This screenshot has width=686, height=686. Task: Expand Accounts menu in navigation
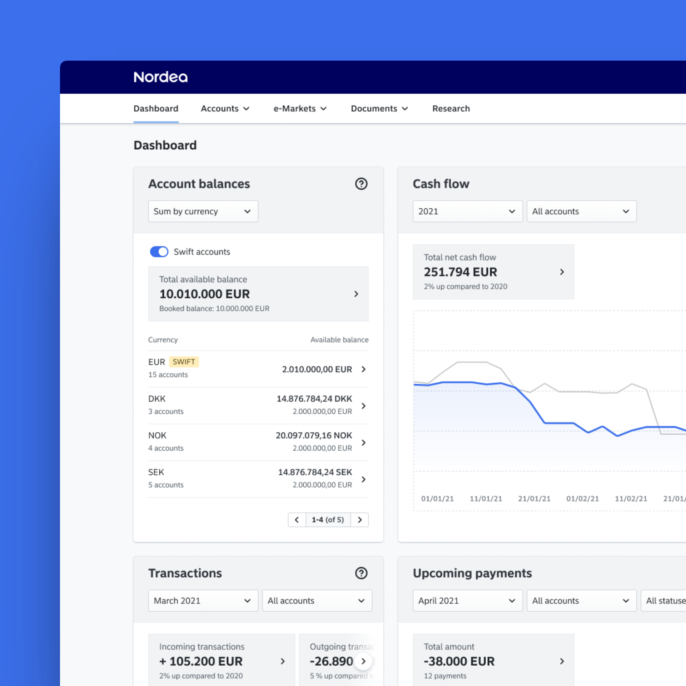225,109
